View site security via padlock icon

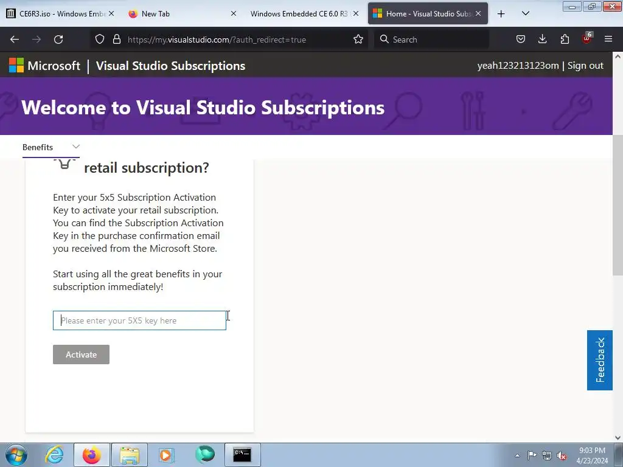116,40
